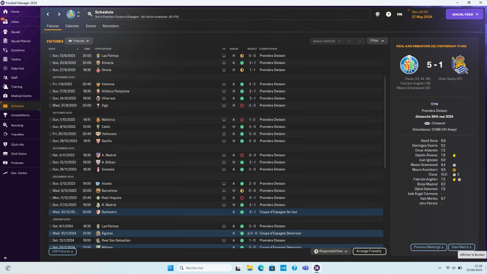
Task: Open Microsoft Teams from the taskbar
Action: click(305, 268)
